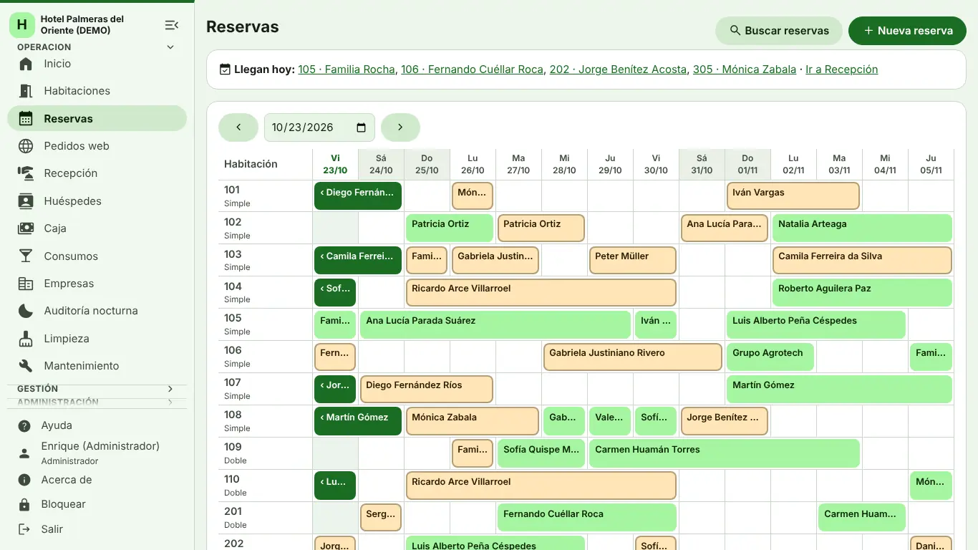The height and width of the screenshot is (550, 978).
Task: Click the Empresas building icon
Action: (26, 284)
